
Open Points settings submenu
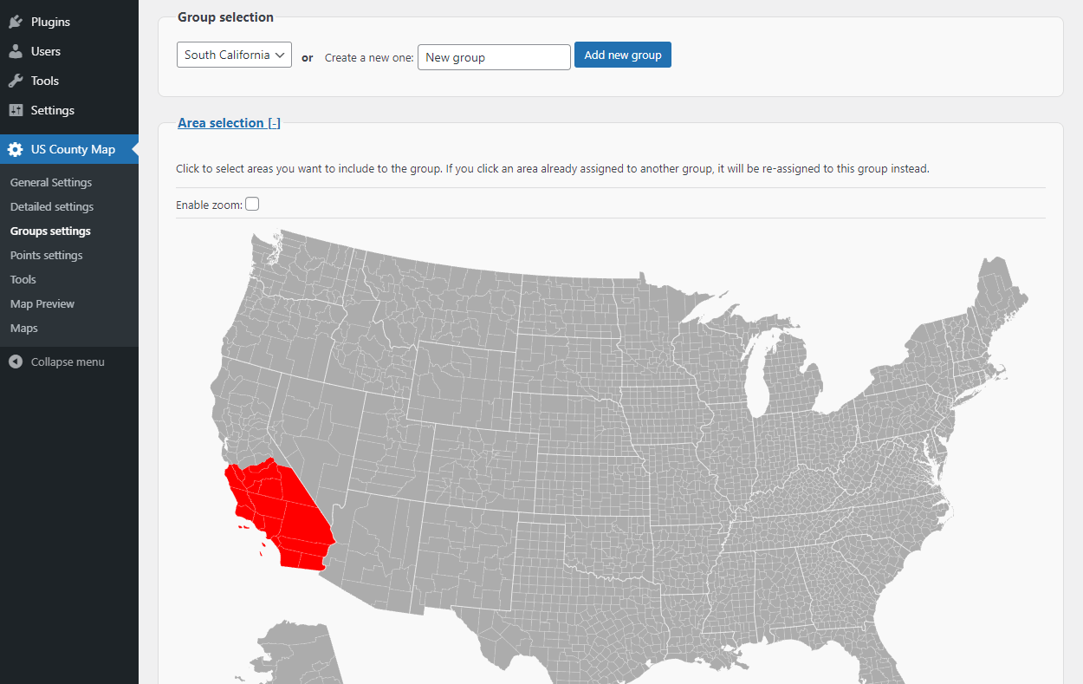[47, 255]
